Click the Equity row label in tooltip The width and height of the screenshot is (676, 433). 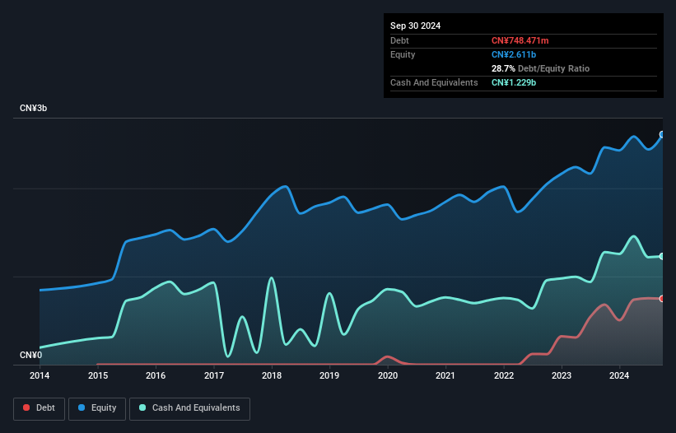coord(403,54)
